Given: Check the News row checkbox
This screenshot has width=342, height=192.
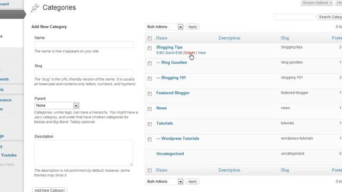Looking at the screenshot, I should 150,109.
